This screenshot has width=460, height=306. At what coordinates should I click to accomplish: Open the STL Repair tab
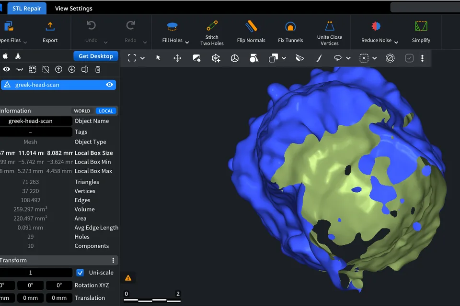(27, 9)
